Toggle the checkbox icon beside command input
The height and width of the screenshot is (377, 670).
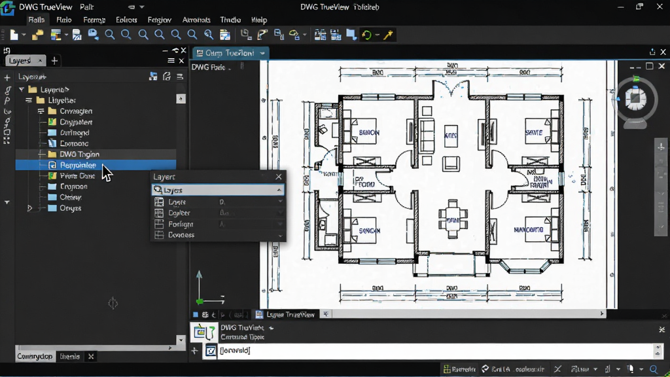point(211,351)
